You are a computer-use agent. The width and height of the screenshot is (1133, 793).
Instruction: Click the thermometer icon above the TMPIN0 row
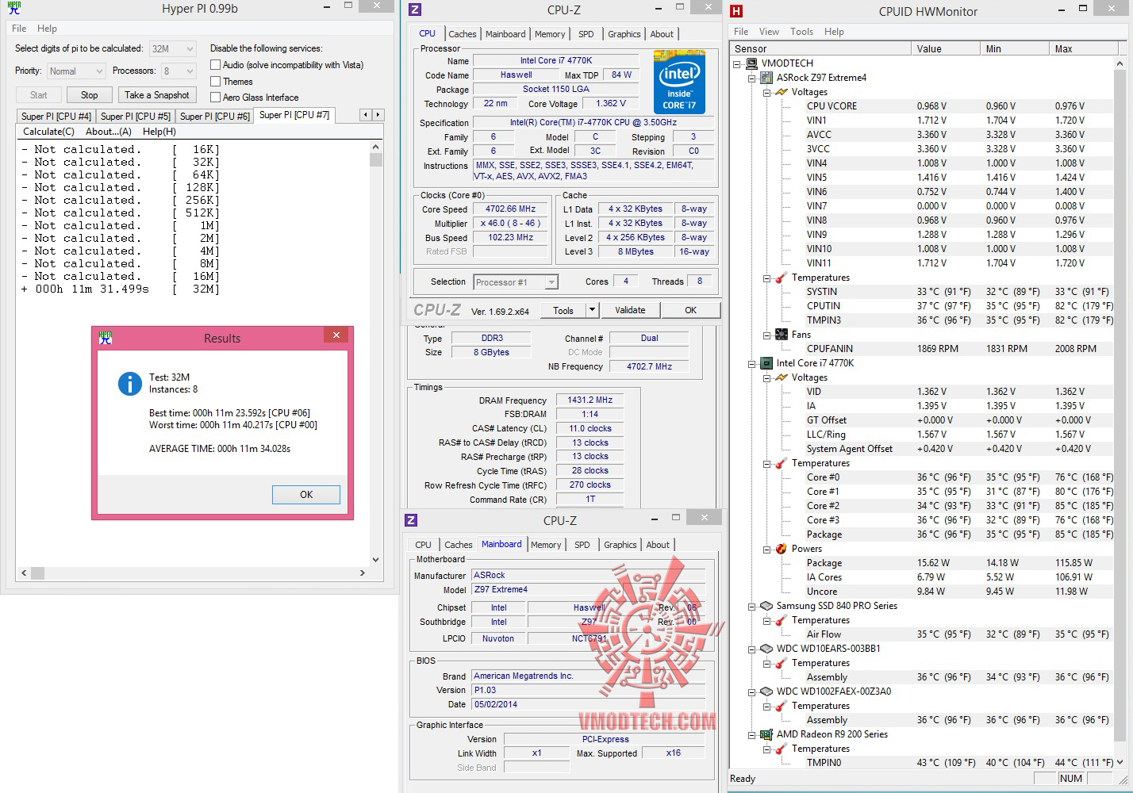[782, 749]
